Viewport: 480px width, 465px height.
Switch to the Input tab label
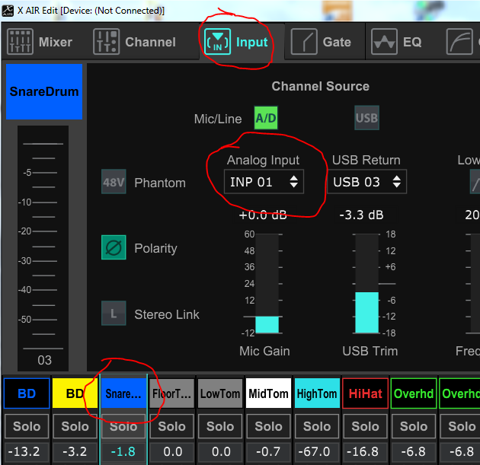[251, 42]
